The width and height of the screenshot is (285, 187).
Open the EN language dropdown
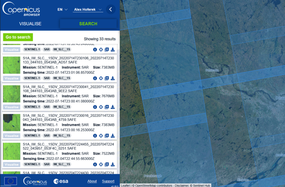[62, 10]
